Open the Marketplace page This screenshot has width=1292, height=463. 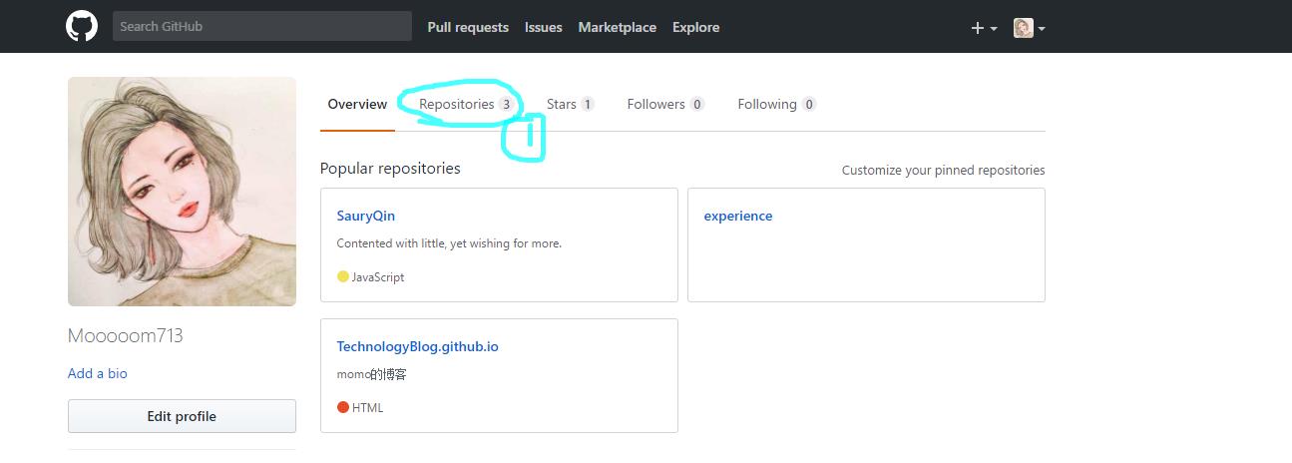[x=618, y=28]
